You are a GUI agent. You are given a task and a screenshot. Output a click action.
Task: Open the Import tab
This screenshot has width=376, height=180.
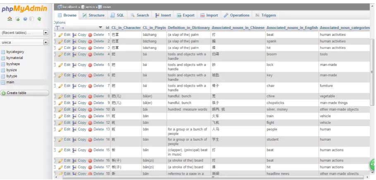pyautogui.click(x=209, y=15)
